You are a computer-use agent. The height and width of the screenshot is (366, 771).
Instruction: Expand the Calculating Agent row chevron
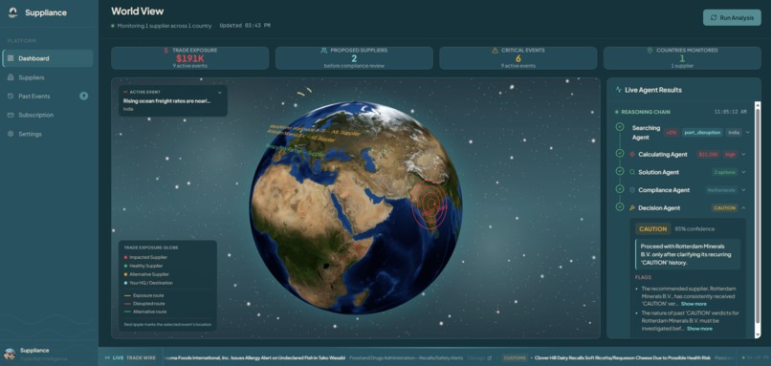(743, 154)
